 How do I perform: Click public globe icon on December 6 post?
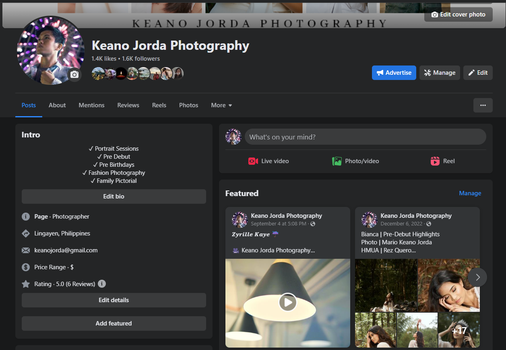[429, 224]
